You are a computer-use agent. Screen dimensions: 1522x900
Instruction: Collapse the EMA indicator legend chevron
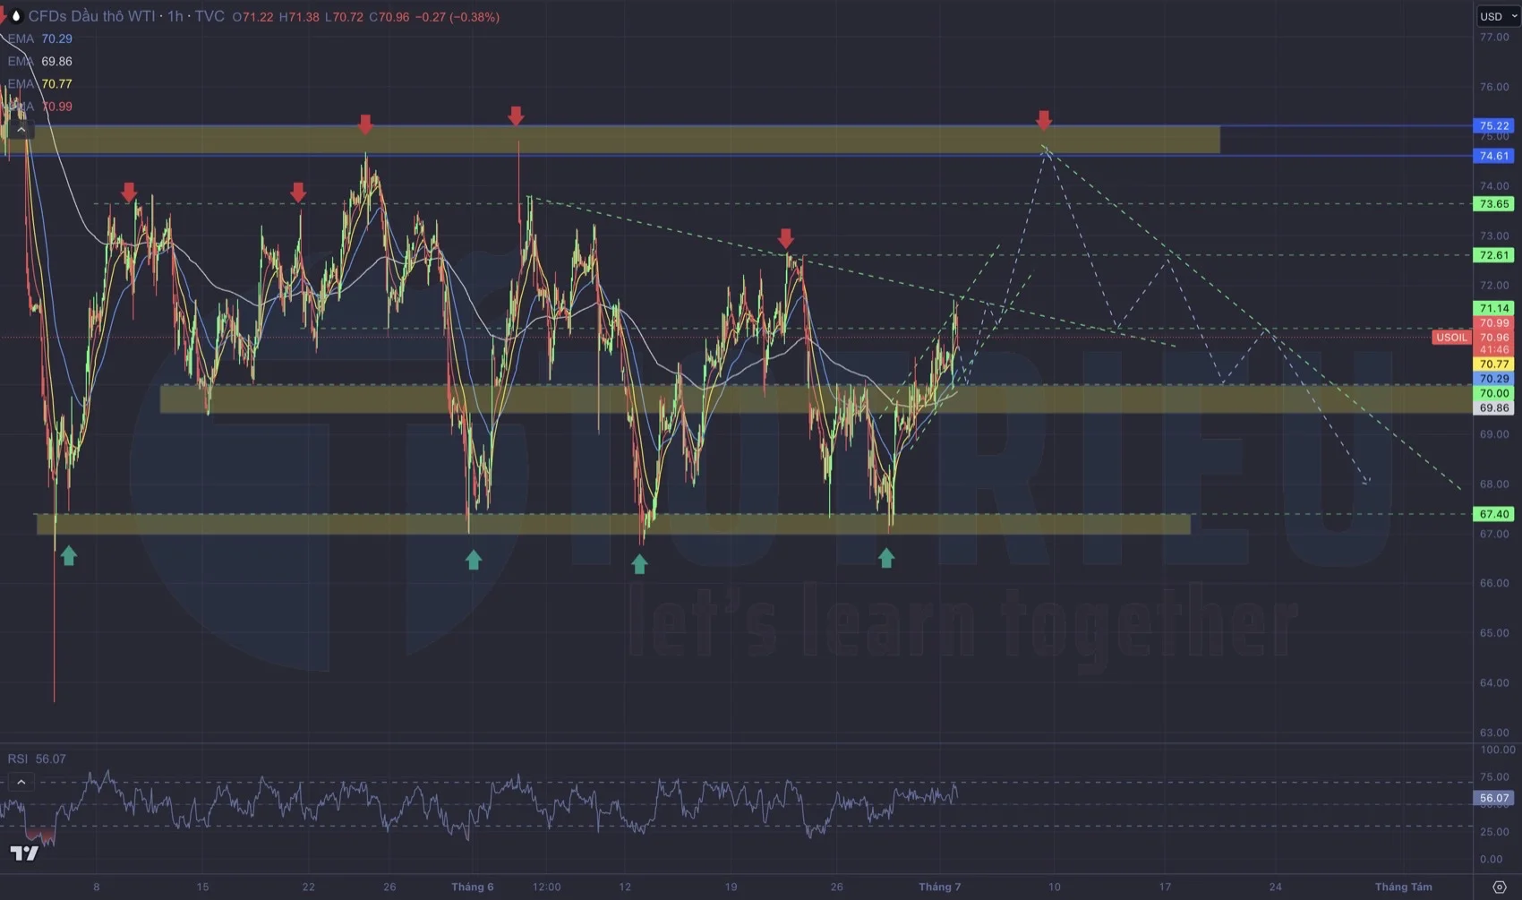[x=21, y=131]
